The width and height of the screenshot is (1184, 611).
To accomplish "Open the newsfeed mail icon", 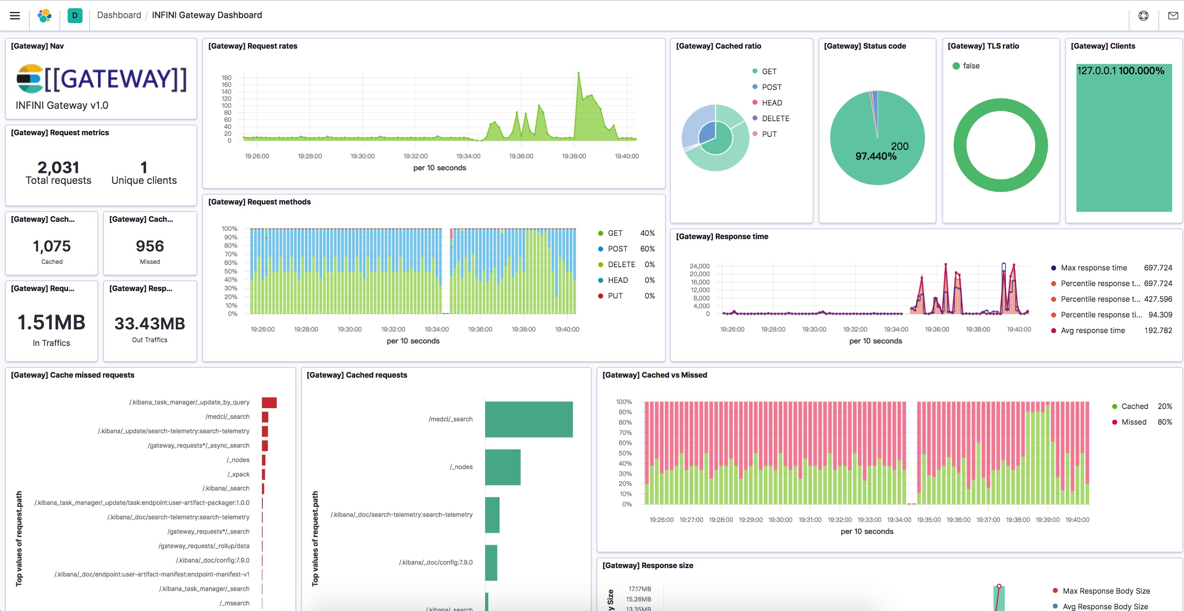I will coord(1173,16).
